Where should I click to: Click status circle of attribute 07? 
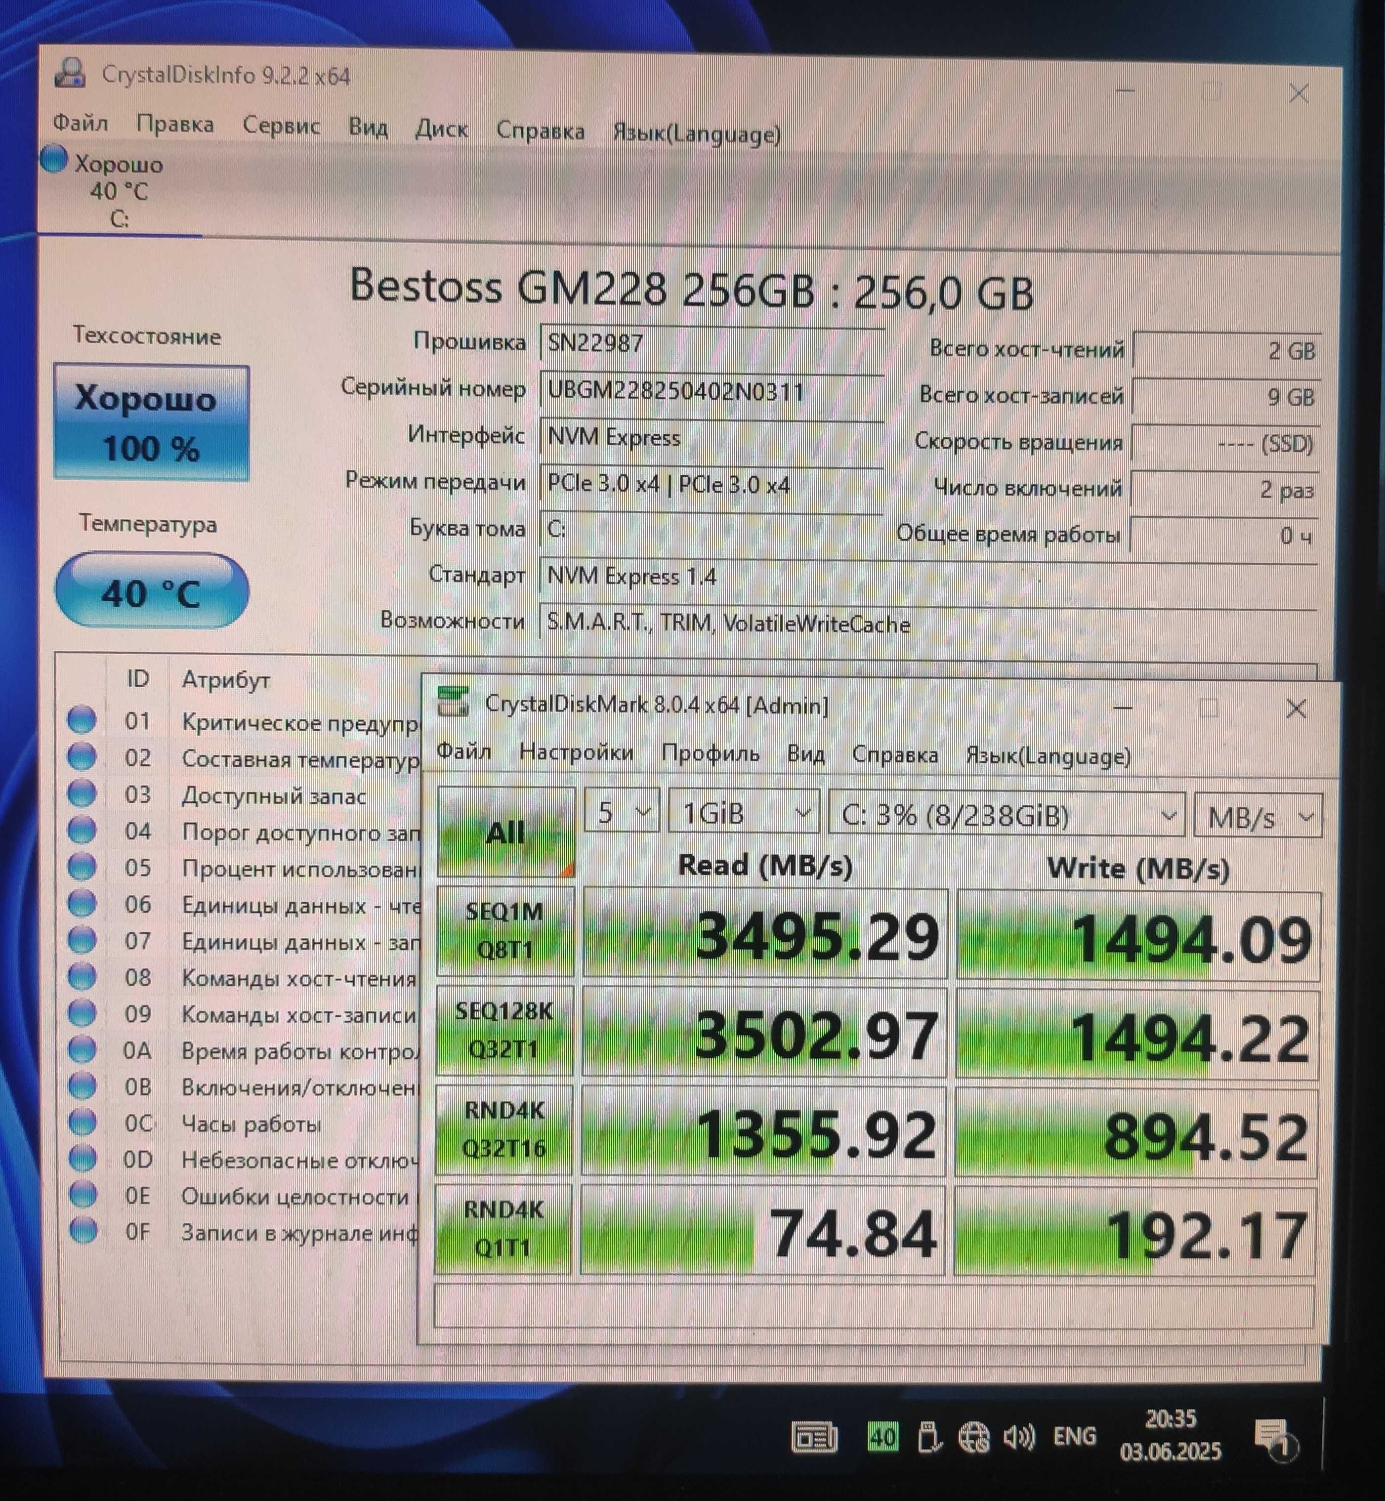coord(82,939)
